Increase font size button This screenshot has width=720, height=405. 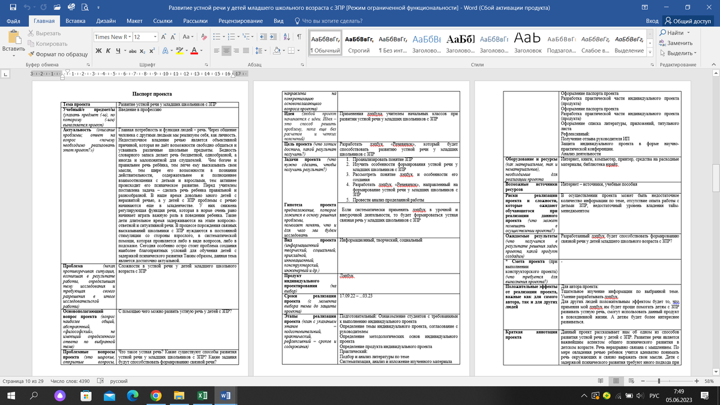[x=164, y=37]
